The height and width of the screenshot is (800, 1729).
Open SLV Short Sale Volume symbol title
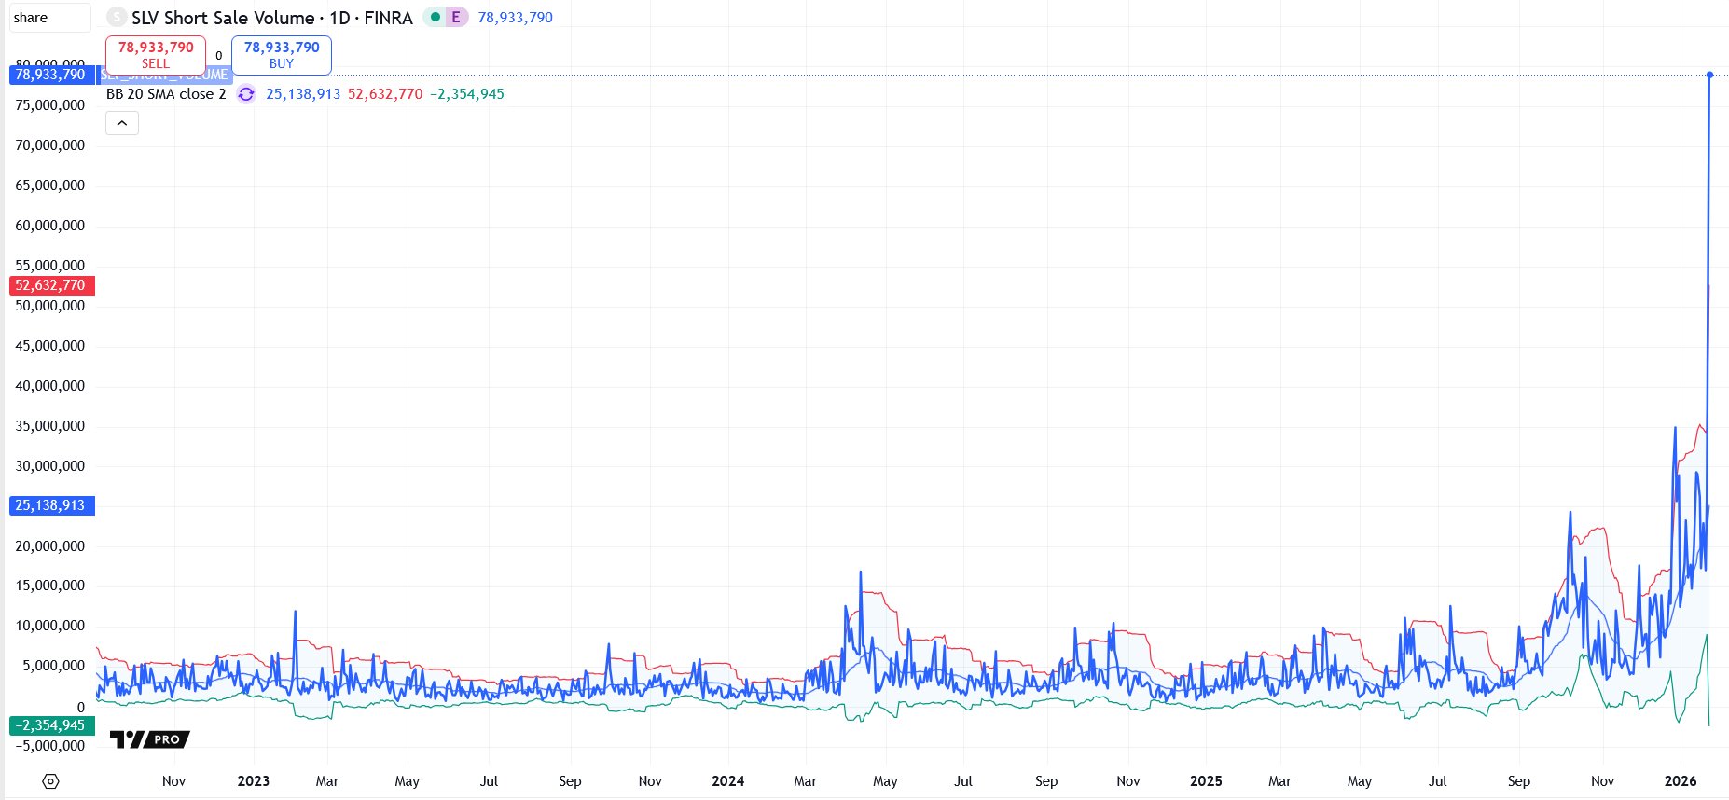tap(271, 18)
